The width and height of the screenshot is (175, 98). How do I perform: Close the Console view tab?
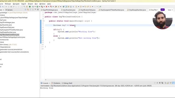click(x=50, y=83)
